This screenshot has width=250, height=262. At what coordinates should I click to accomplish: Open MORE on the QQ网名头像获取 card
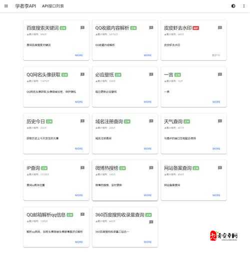pos(79,102)
